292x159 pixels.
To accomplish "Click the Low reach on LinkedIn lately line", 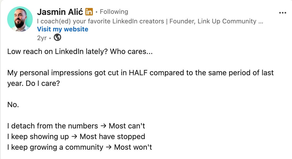I will 80,51.
